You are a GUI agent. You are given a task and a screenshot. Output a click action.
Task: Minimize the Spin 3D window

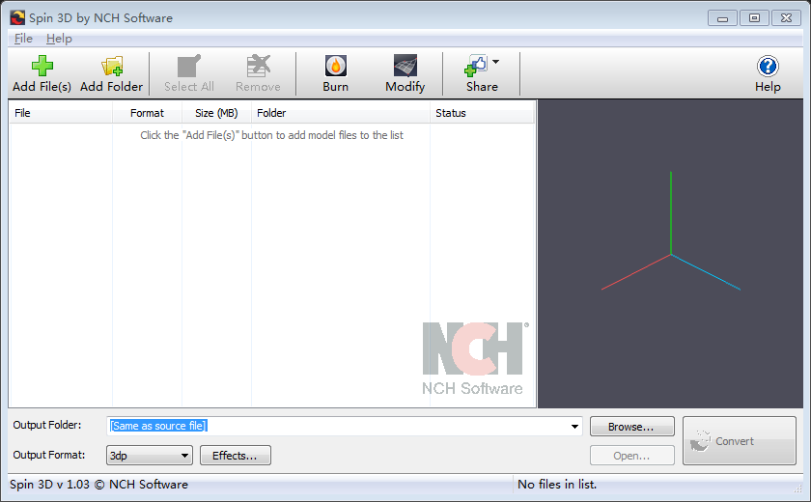point(722,18)
